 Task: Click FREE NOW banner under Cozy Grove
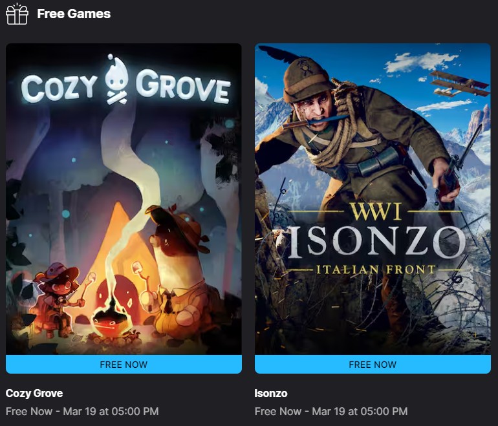coord(124,364)
